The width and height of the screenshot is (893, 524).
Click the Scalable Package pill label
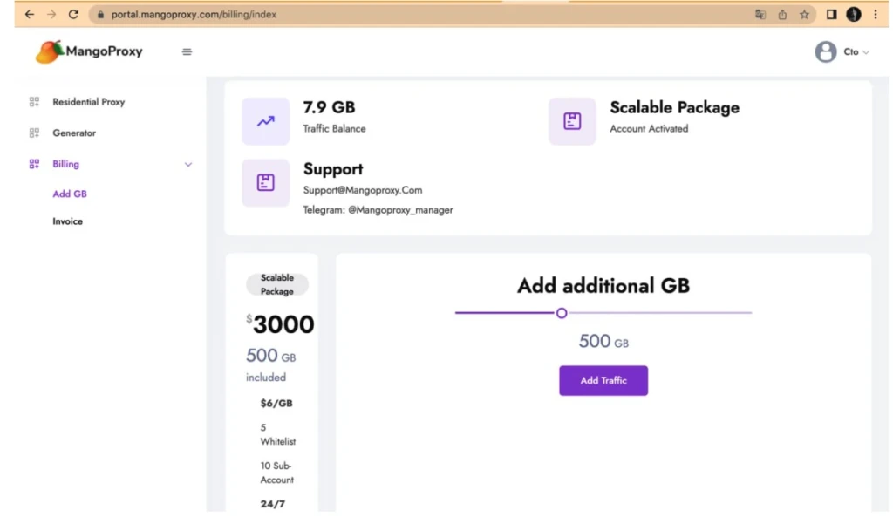pyautogui.click(x=276, y=284)
